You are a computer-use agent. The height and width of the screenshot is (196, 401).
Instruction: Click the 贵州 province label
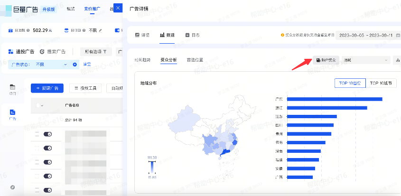point(279,134)
